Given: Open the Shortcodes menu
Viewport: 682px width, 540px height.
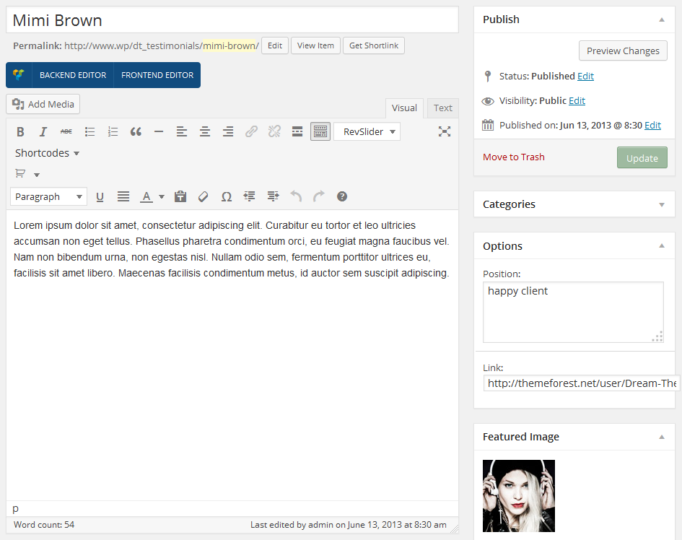Looking at the screenshot, I should (x=47, y=153).
